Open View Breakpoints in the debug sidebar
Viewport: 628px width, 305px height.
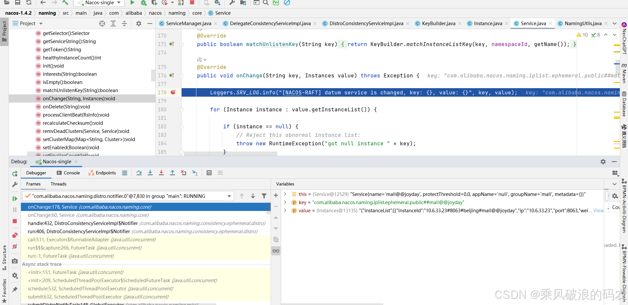click(x=15, y=235)
